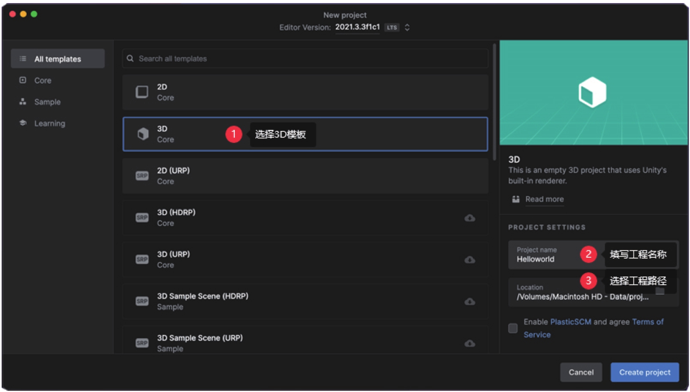Select the 3D Core template
690x392 pixels.
coord(305,134)
